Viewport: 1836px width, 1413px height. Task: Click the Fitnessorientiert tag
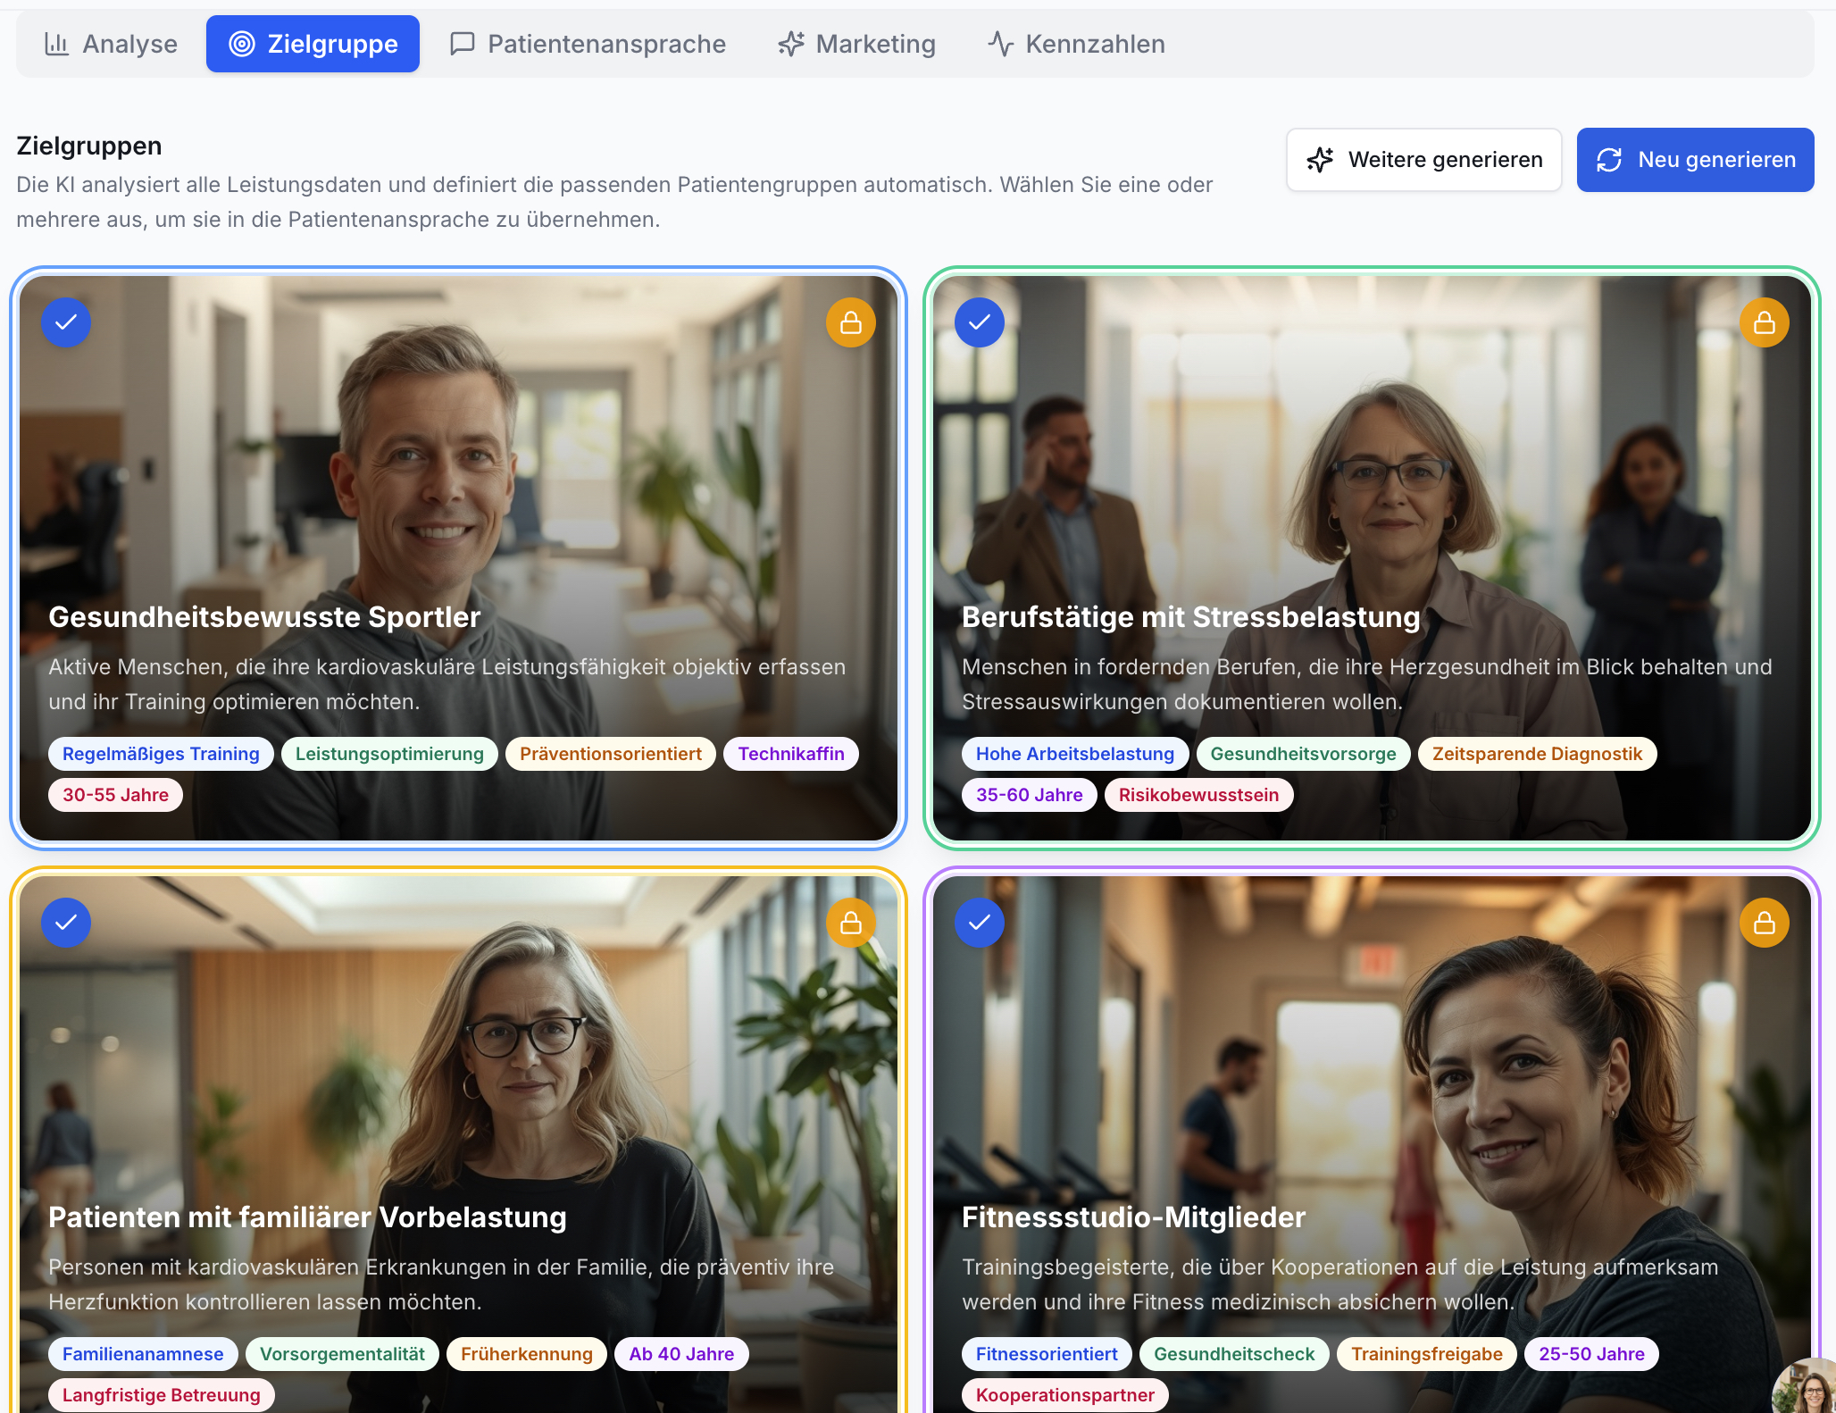coord(1047,1354)
